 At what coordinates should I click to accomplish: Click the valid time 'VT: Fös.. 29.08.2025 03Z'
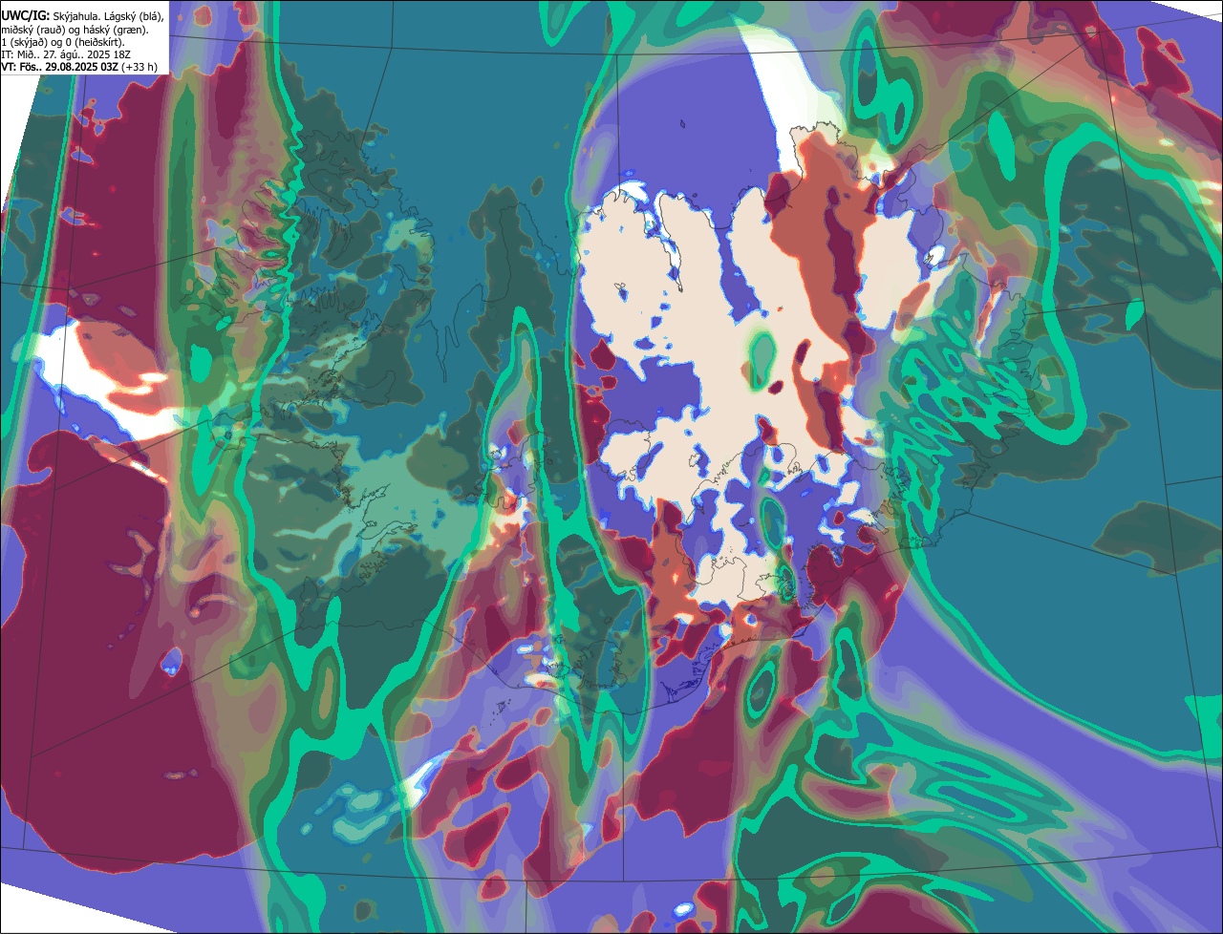pyautogui.click(x=60, y=67)
